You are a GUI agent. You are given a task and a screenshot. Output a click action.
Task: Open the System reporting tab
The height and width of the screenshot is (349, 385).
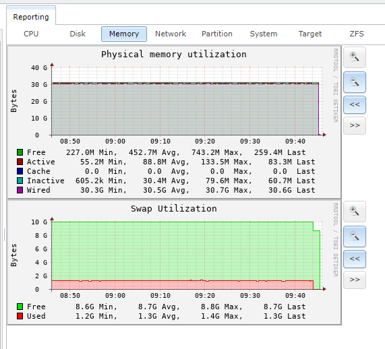click(264, 34)
